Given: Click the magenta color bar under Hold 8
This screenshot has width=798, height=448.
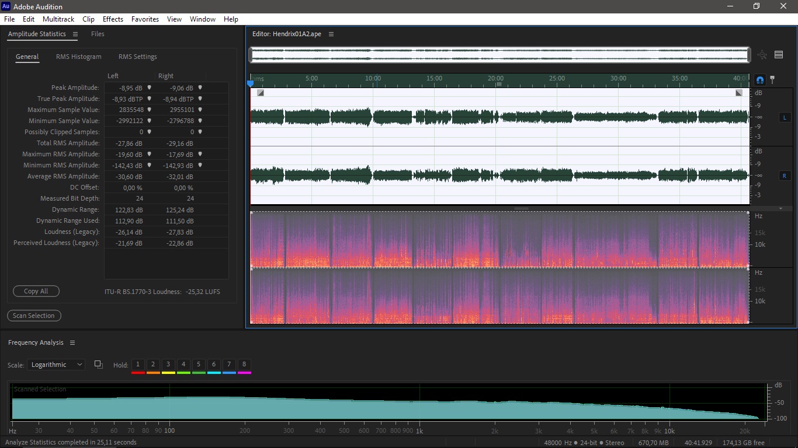Looking at the screenshot, I should (x=244, y=372).
